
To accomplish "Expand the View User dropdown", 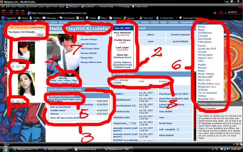I will click(147, 18).
